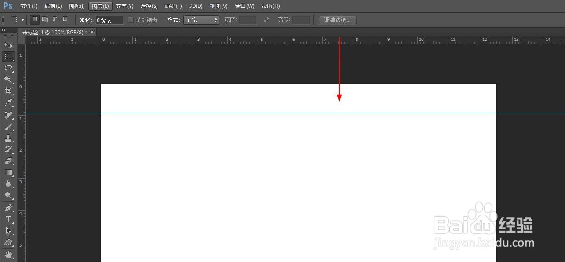Open the 文字(Y) menu
This screenshot has height=262, width=565.
124,6
